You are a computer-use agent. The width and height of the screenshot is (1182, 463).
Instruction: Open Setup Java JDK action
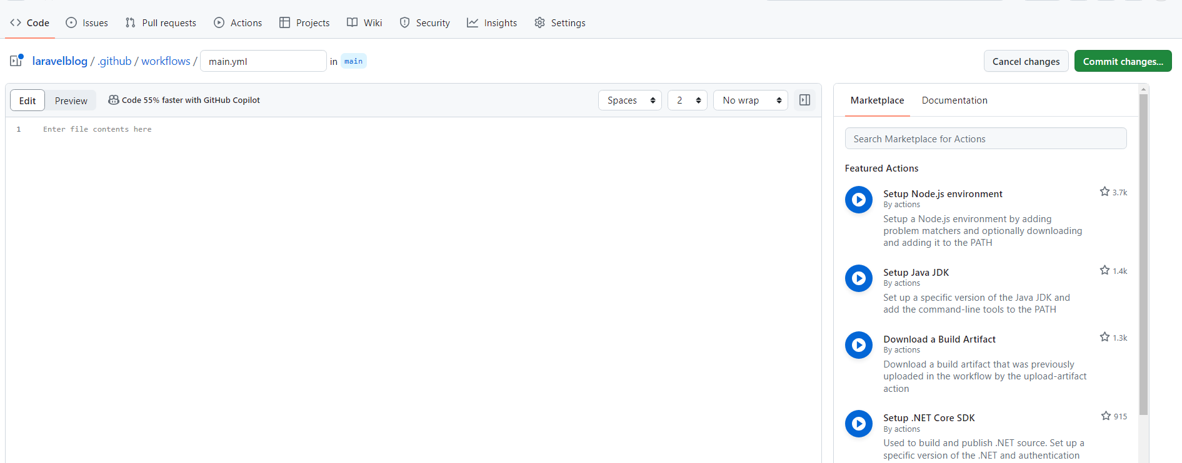click(x=916, y=273)
